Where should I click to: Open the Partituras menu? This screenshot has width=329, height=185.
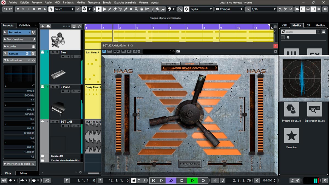click(x=68, y=2)
